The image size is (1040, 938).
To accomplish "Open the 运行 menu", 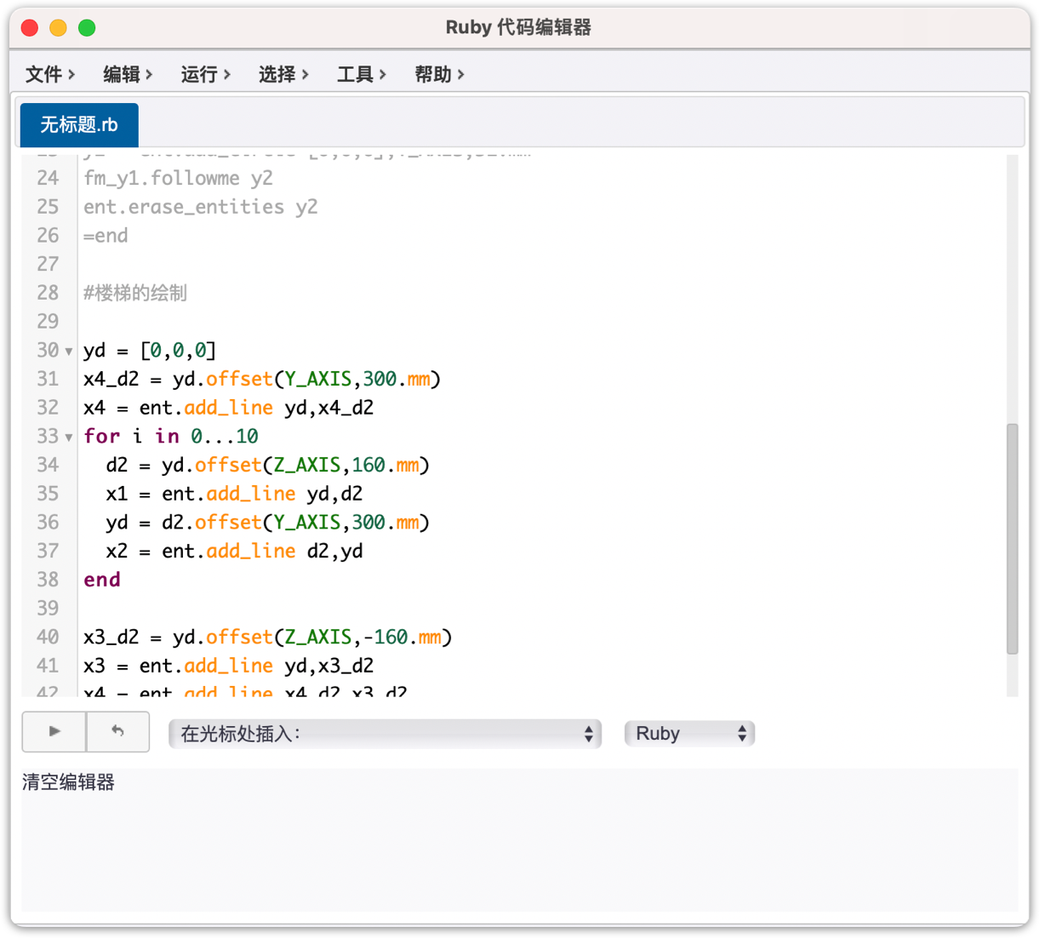I will pyautogui.click(x=206, y=75).
